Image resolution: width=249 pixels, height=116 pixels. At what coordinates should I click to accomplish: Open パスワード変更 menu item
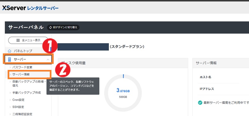pos(22,67)
